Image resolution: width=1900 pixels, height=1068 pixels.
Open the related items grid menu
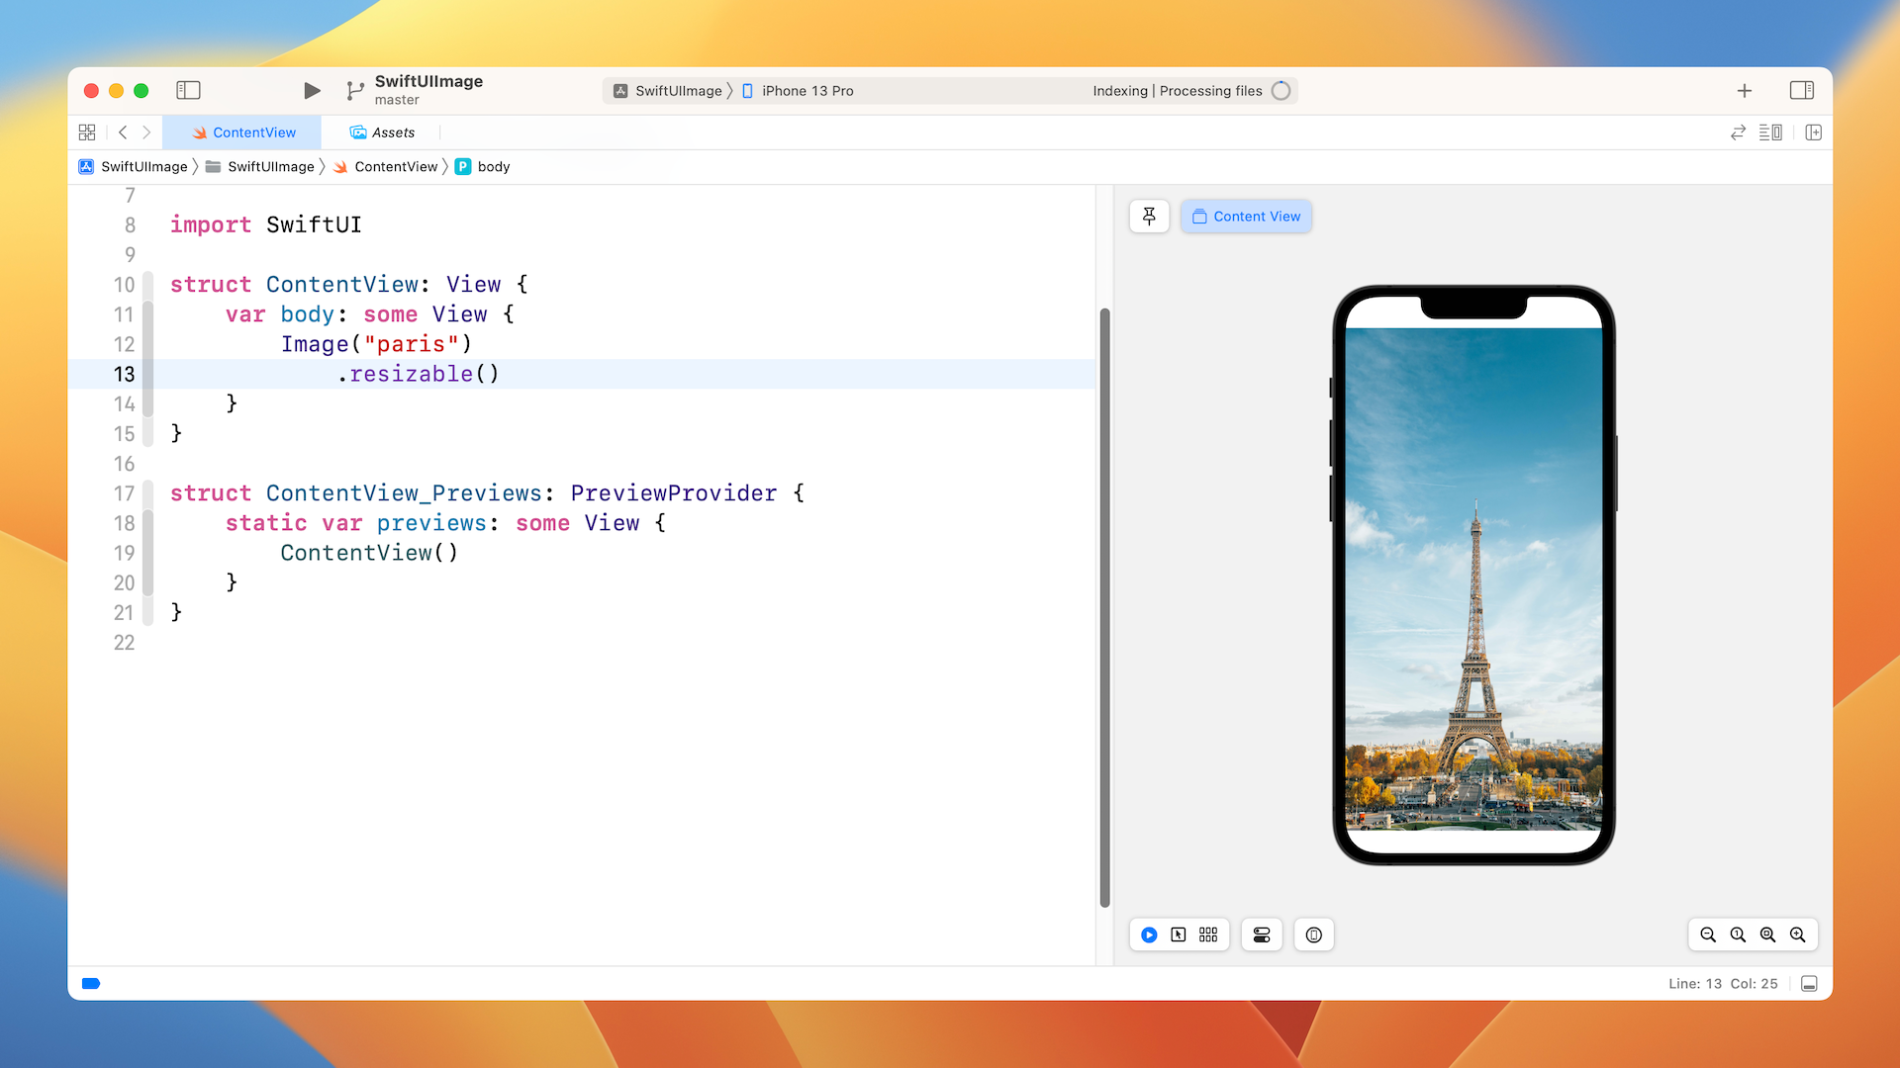pos(87,133)
